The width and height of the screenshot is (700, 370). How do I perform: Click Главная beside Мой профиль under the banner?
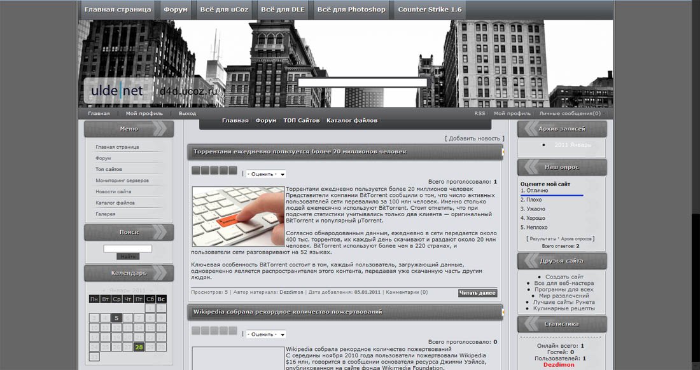pos(99,113)
